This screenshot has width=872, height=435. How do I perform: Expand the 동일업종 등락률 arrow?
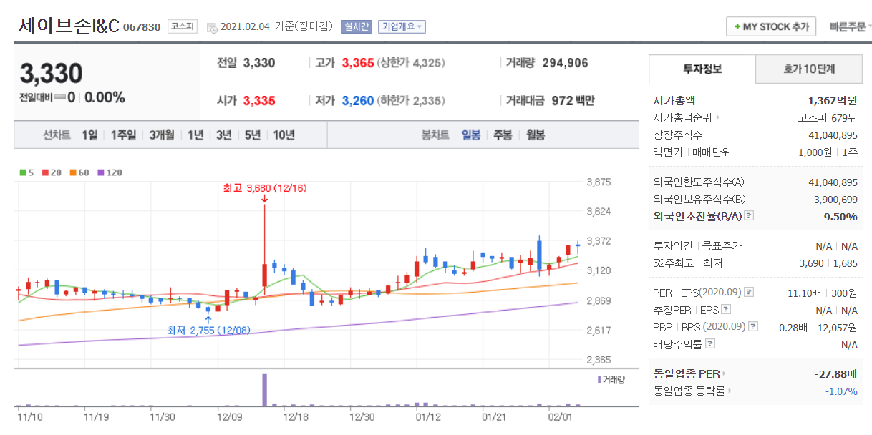click(x=730, y=391)
